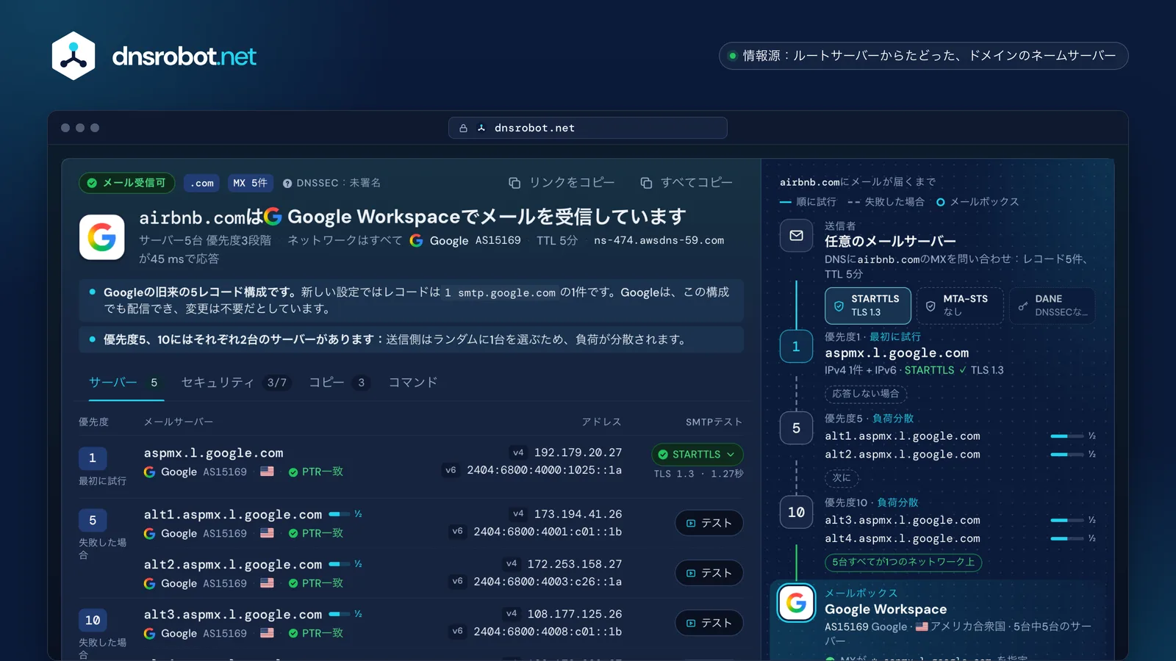Click the メール受信可 status pill
Screen dimensions: 1176x661
[126, 183]
